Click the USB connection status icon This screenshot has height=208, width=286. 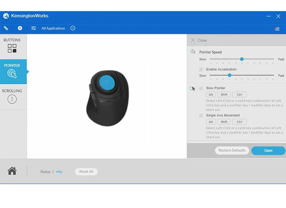tap(59, 171)
